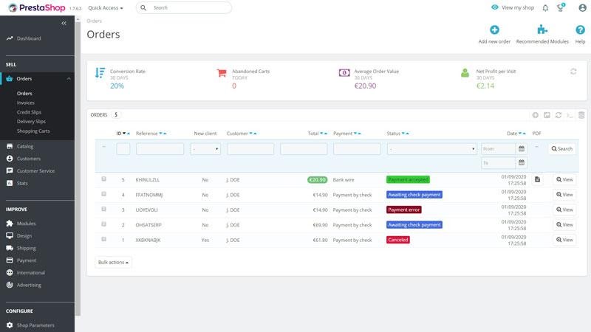Click the Add new order icon
591x332 pixels.
(494, 30)
